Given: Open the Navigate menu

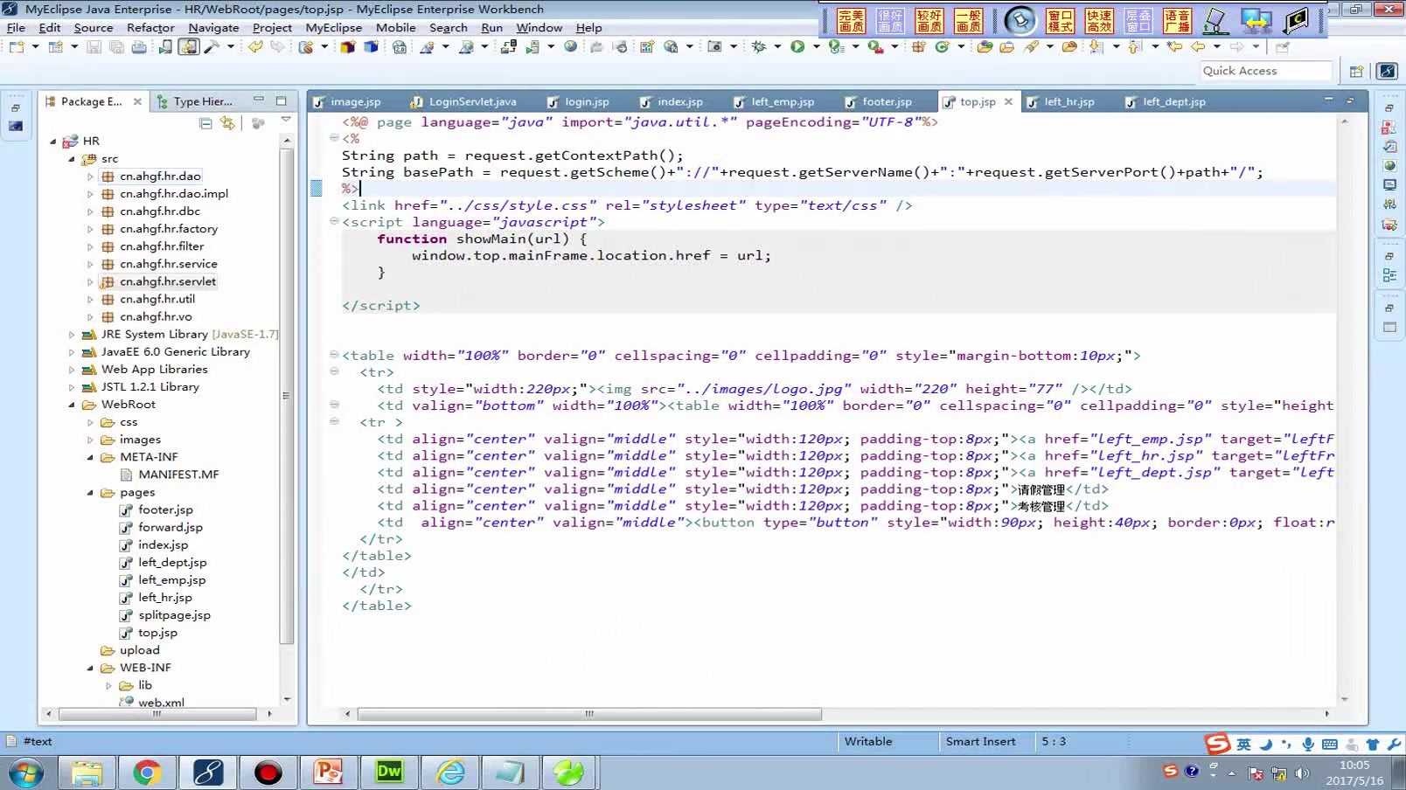Looking at the screenshot, I should coord(213,28).
